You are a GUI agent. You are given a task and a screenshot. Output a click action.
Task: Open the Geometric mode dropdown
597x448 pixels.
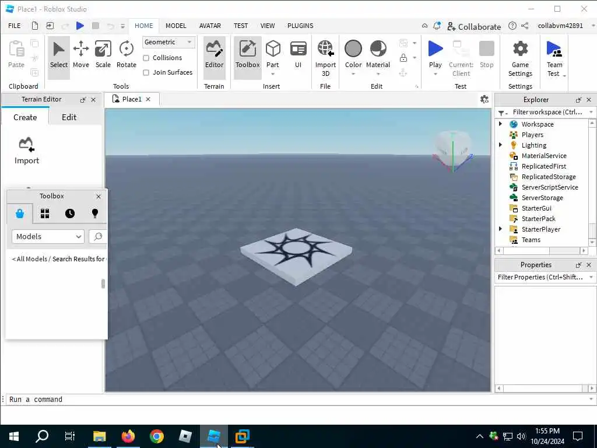(168, 42)
